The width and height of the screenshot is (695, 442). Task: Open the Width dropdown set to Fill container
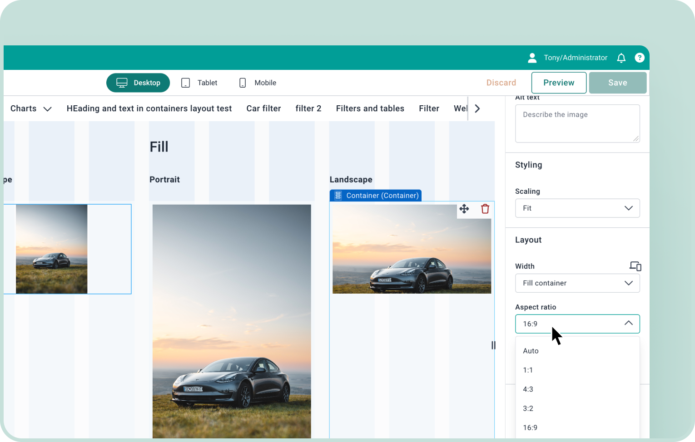coord(577,283)
